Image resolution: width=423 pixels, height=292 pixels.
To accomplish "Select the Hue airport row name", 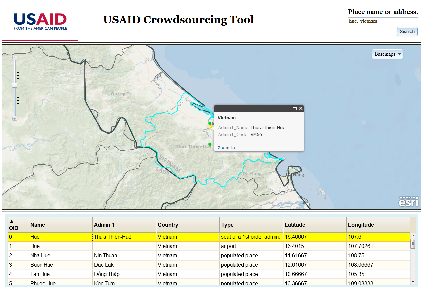I will click(61, 246).
